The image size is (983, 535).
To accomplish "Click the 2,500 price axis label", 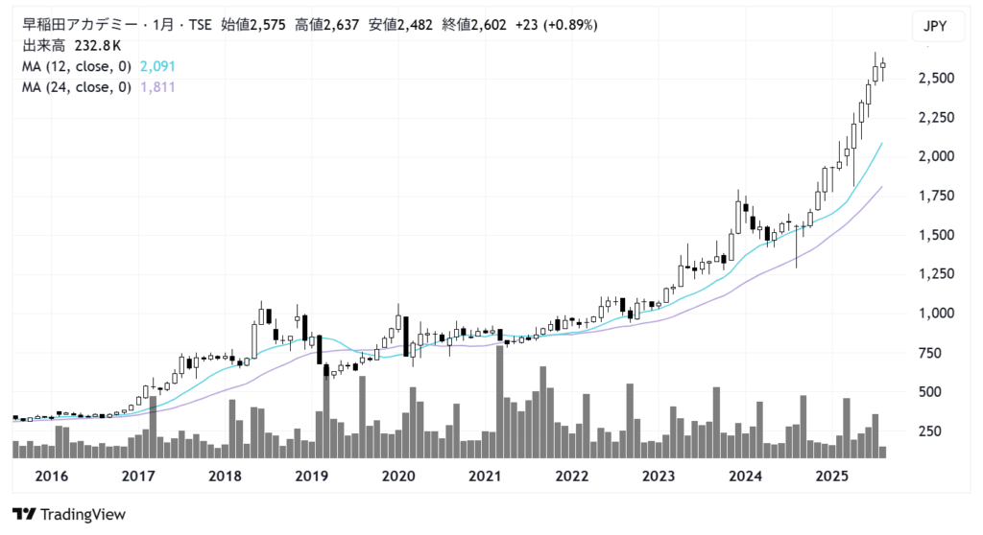I will pos(937,79).
